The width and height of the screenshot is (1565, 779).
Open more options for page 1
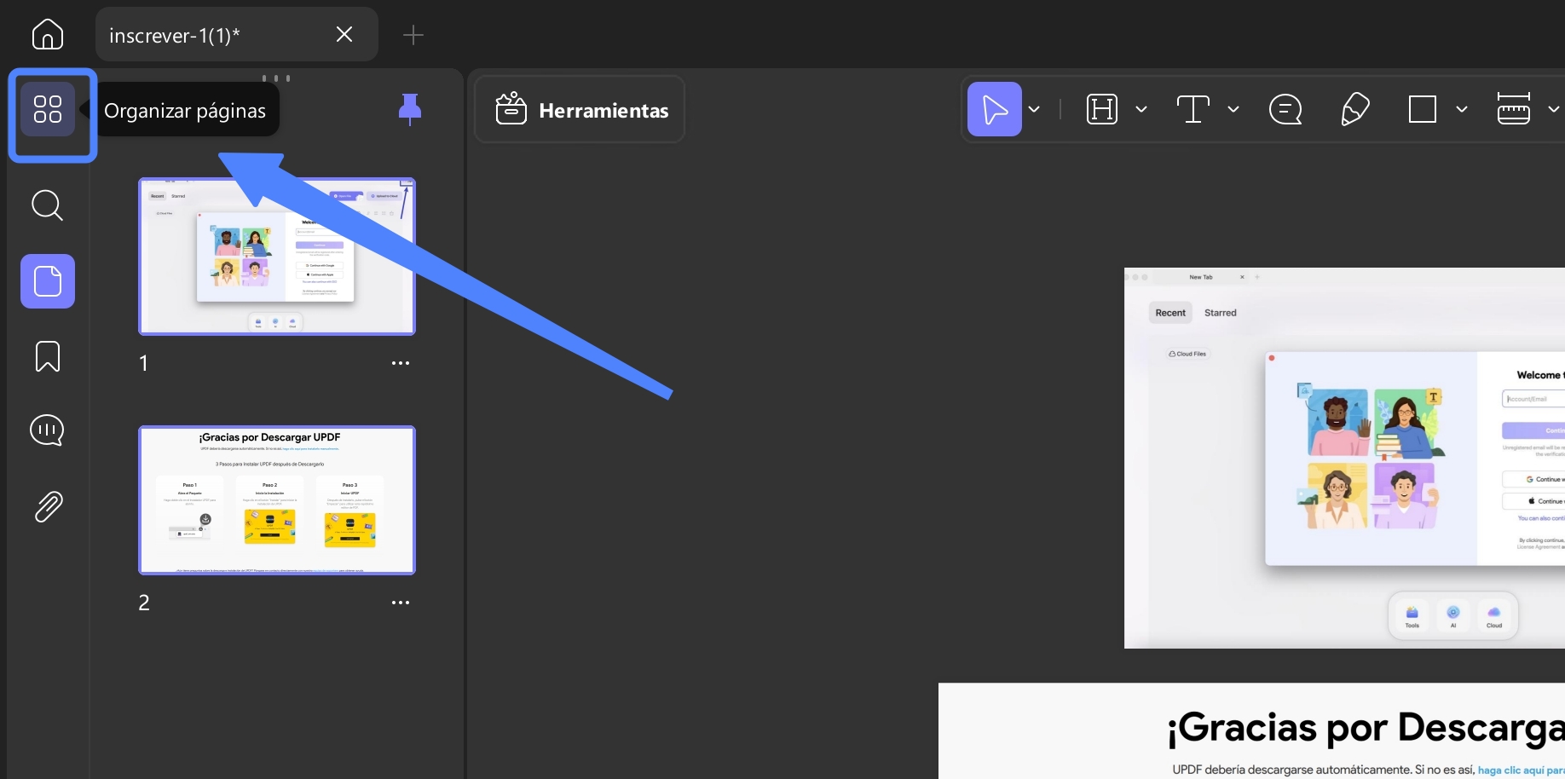401,363
